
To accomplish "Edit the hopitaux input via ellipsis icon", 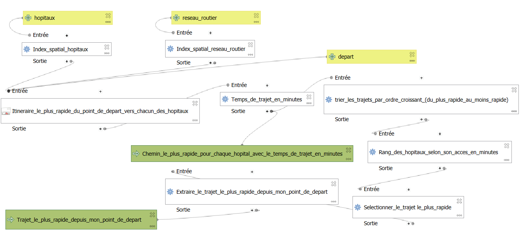I will (x=108, y=22).
